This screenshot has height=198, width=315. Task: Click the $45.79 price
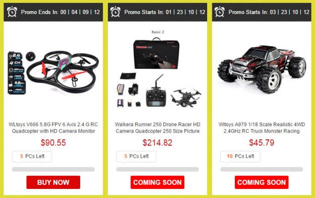[x=262, y=143]
